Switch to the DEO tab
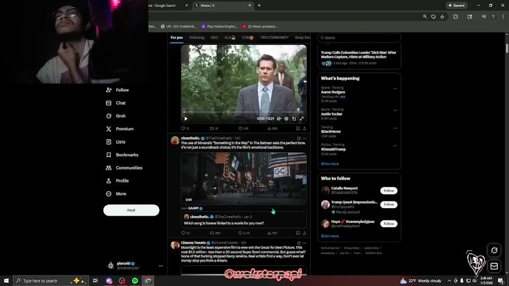The height and width of the screenshot is (286, 509). point(214,38)
